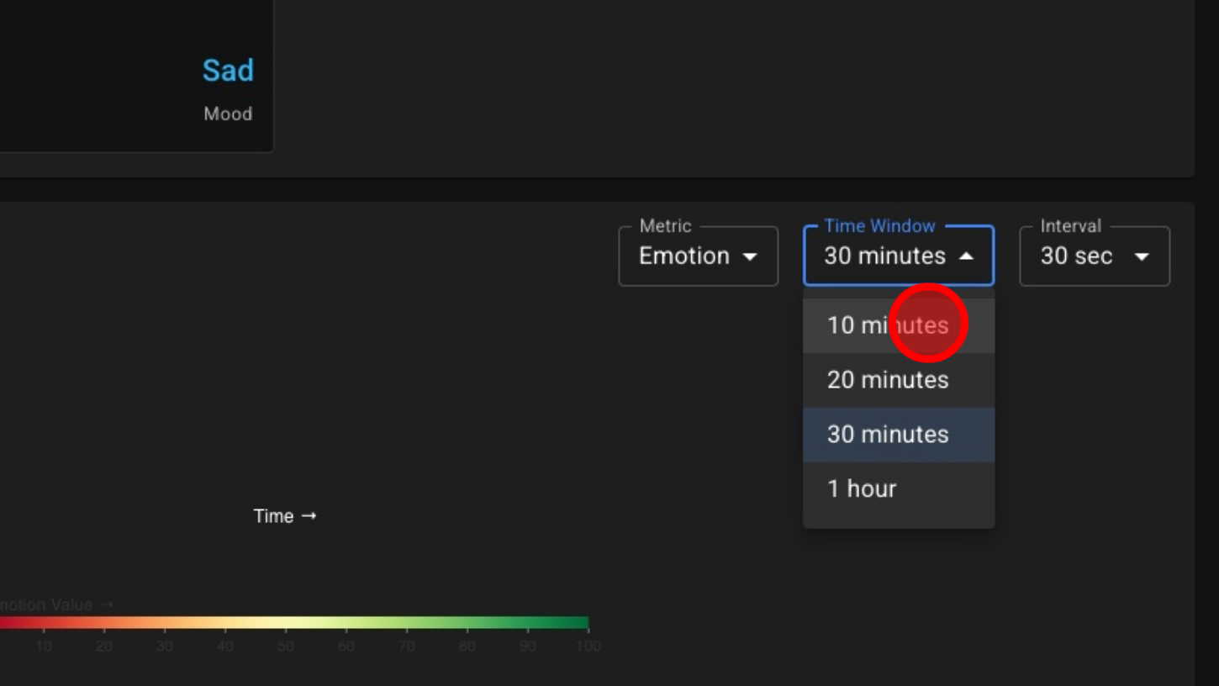Click the Time Window up-arrow caret
The height and width of the screenshot is (686, 1219).
coord(967,256)
